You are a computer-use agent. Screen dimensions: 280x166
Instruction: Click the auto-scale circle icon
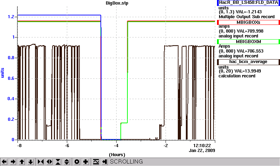(x=77, y=162)
